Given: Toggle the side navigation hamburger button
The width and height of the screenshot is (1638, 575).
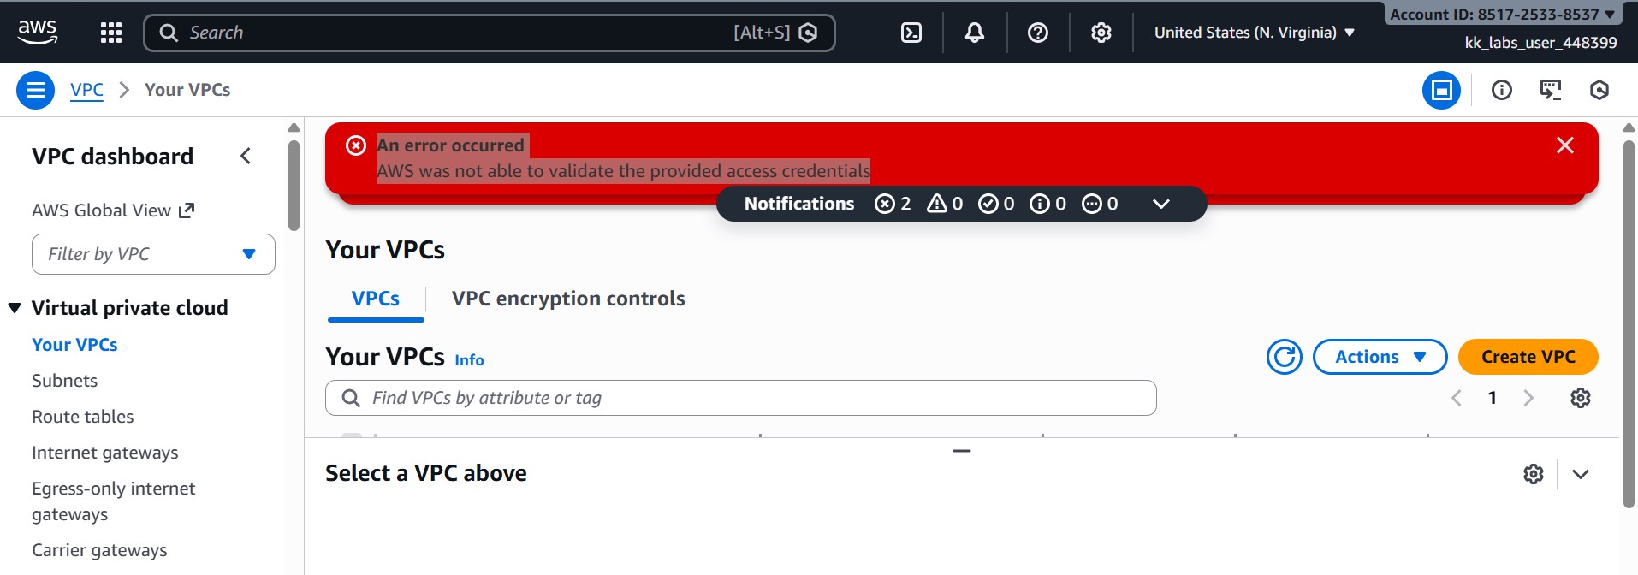Looking at the screenshot, I should (x=36, y=90).
